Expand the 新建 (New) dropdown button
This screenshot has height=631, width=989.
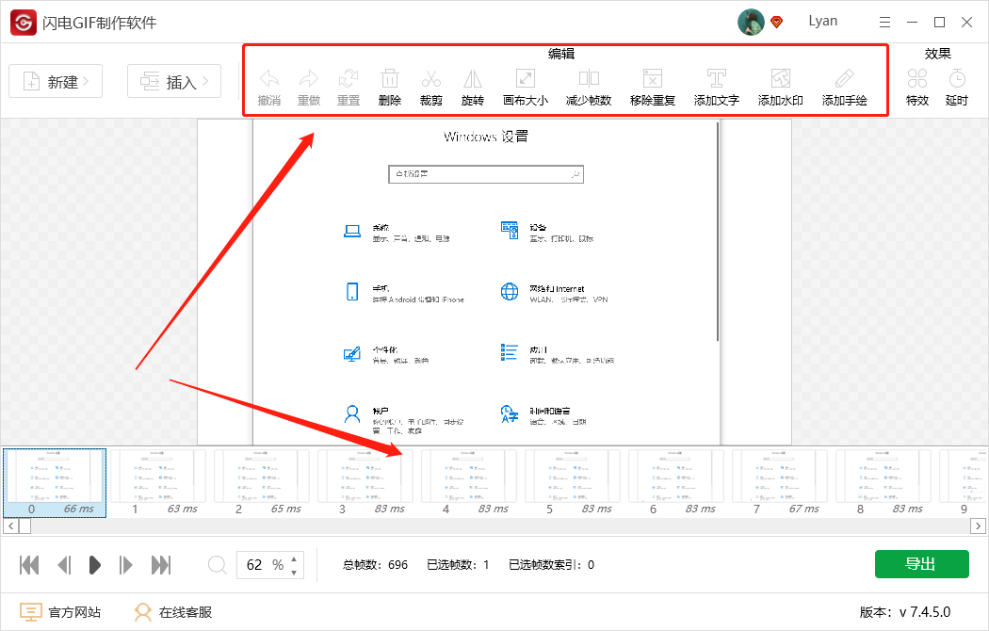tap(56, 81)
